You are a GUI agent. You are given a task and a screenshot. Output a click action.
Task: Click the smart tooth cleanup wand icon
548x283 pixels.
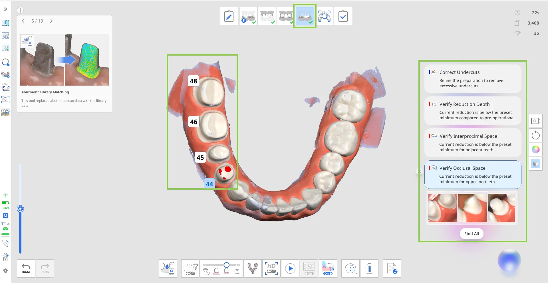[x=350, y=268]
